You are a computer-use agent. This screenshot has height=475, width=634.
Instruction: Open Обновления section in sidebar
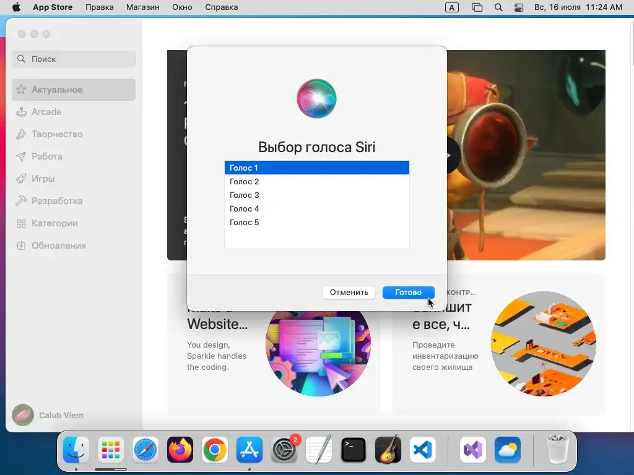click(74, 245)
